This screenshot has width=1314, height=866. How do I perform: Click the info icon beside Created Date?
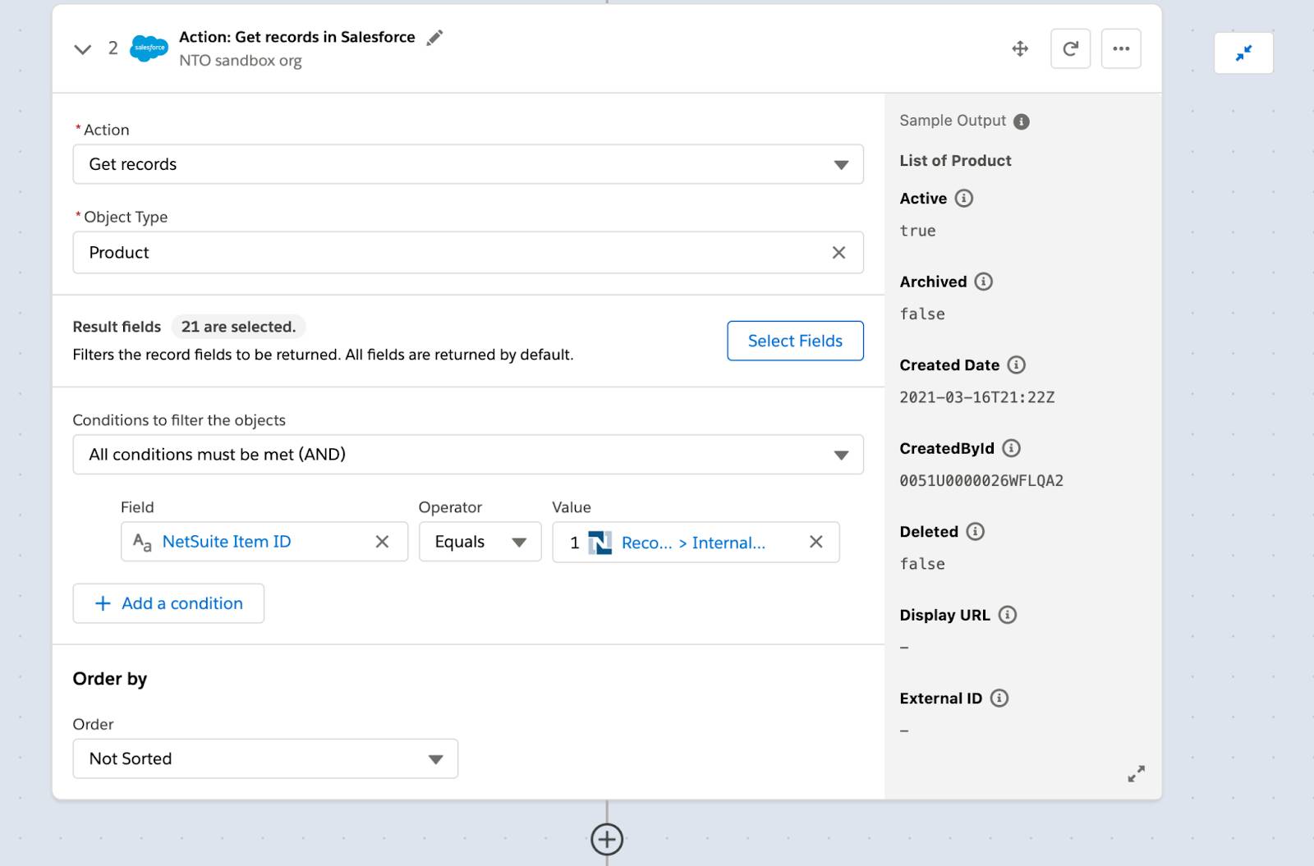coord(1017,365)
